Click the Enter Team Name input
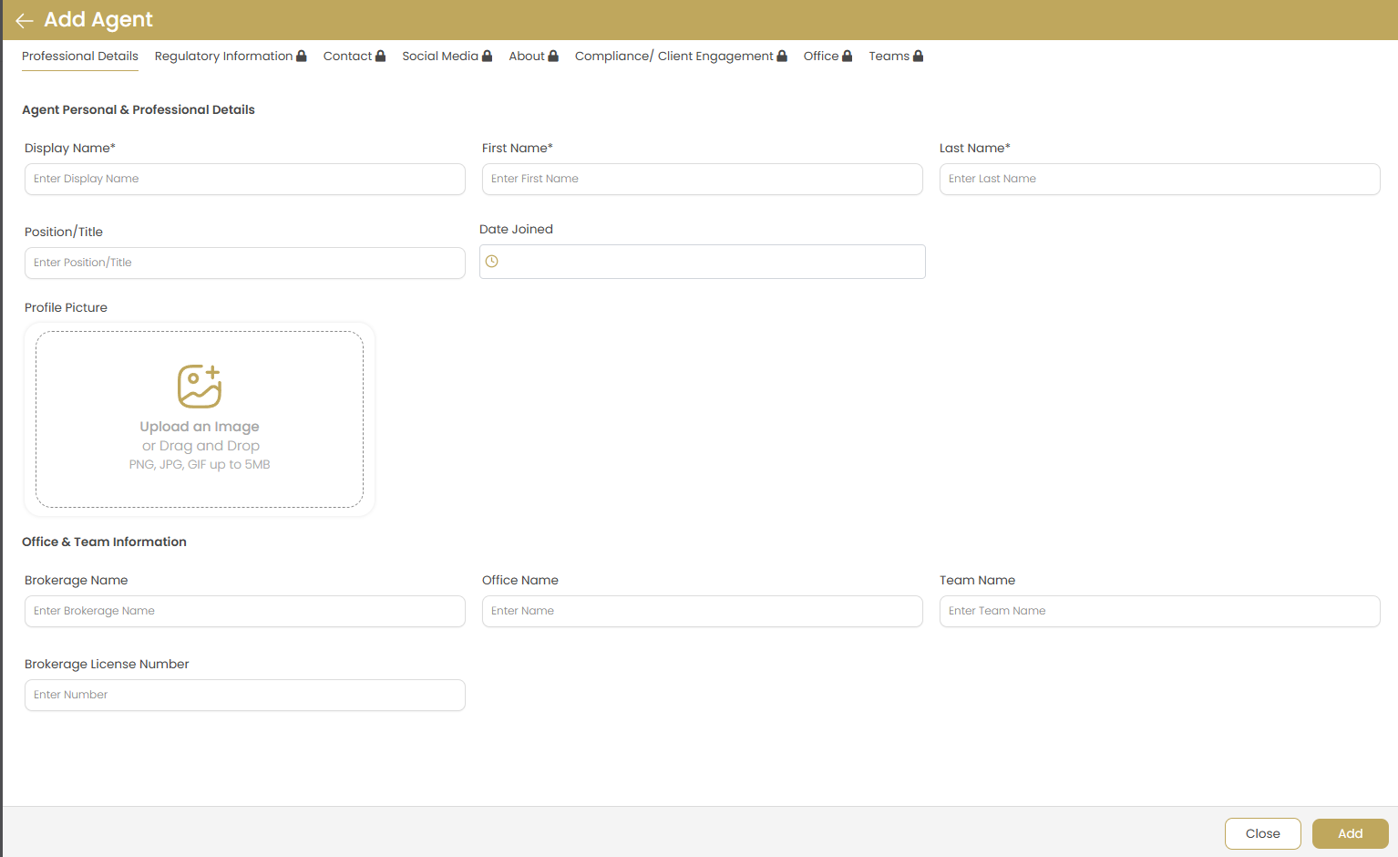The image size is (1398, 857). (1159, 611)
